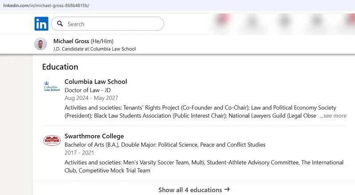Open Michael Gross profile photo
355x195 pixels.
tap(40, 44)
